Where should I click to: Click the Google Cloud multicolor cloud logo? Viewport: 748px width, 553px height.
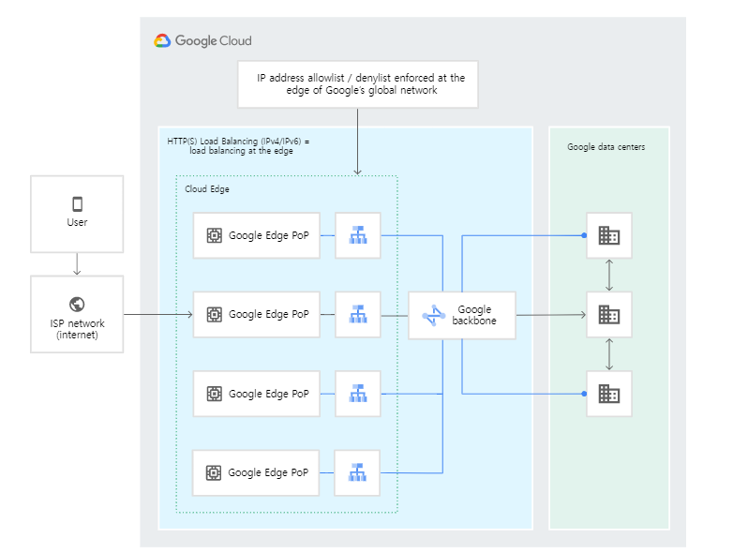162,41
